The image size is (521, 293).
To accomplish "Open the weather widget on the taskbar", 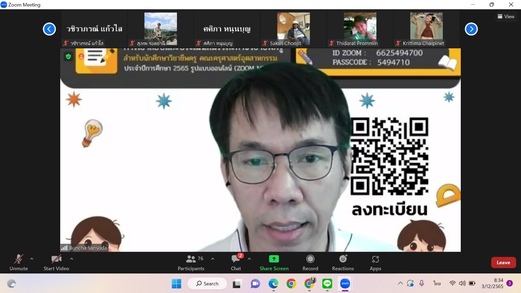I will (x=11, y=284).
